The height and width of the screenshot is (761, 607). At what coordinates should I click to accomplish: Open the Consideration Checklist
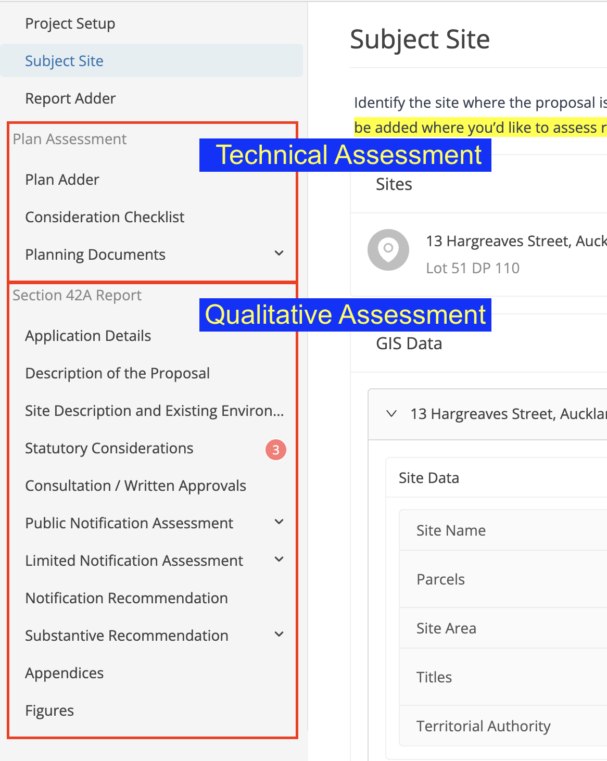tap(105, 217)
